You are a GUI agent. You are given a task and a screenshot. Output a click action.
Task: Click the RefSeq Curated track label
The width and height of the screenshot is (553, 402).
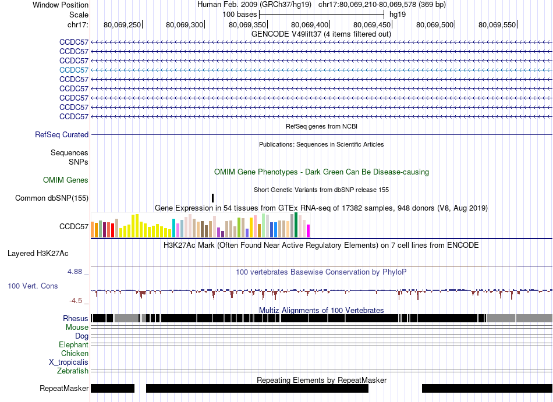(x=62, y=134)
